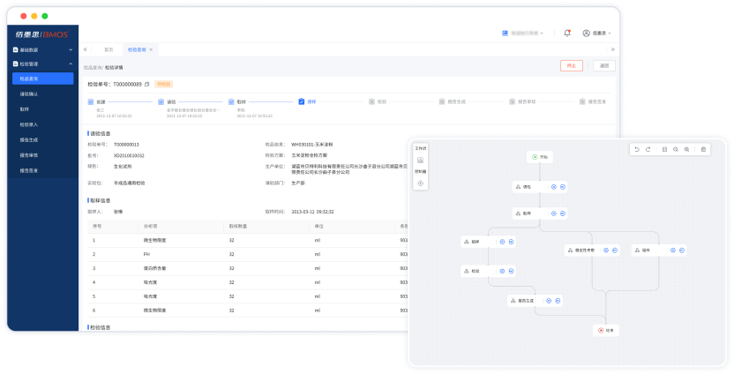Click the undo icon in workflow toolbar
Image resolution: width=734 pixels, height=374 pixels.
pos(637,149)
